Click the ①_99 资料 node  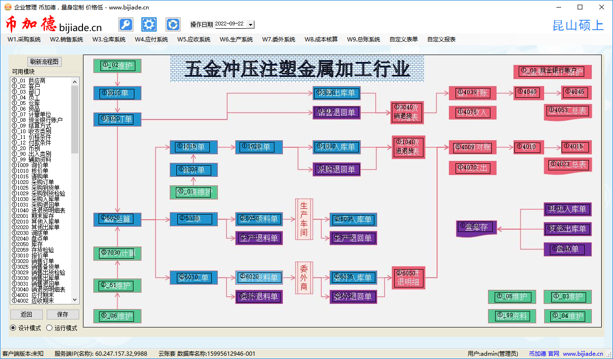click(512, 316)
